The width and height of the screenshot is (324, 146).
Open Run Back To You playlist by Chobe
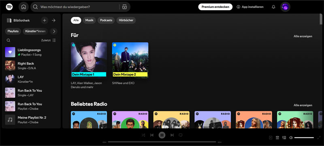[31, 106]
